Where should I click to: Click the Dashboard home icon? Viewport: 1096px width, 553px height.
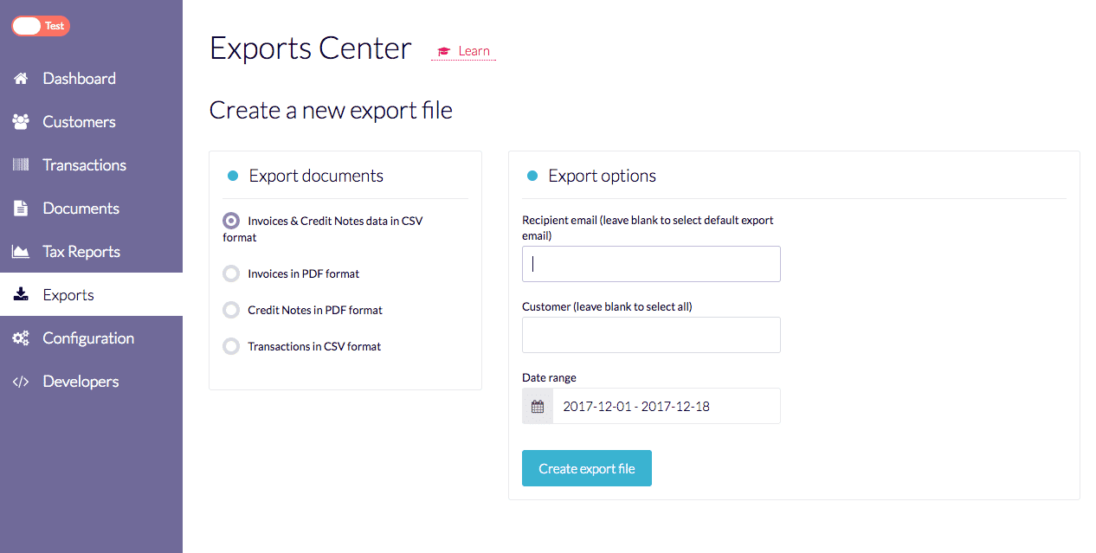pyautogui.click(x=21, y=79)
